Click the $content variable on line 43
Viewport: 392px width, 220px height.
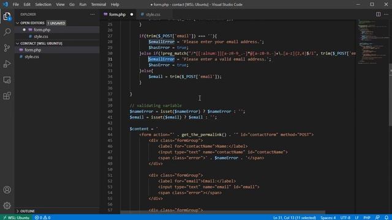pyautogui.click(x=139, y=129)
